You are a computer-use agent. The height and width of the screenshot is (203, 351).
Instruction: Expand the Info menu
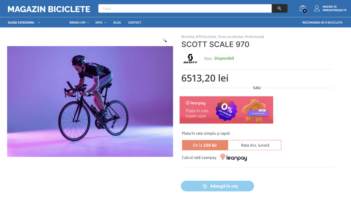click(x=101, y=22)
